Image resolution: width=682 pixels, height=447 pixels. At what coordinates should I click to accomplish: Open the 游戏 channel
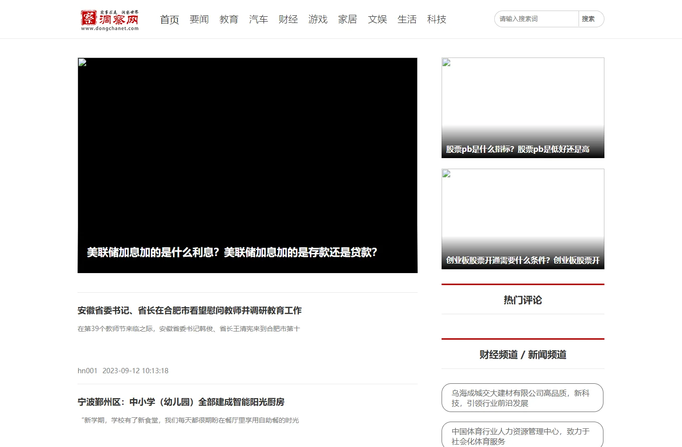[318, 20]
